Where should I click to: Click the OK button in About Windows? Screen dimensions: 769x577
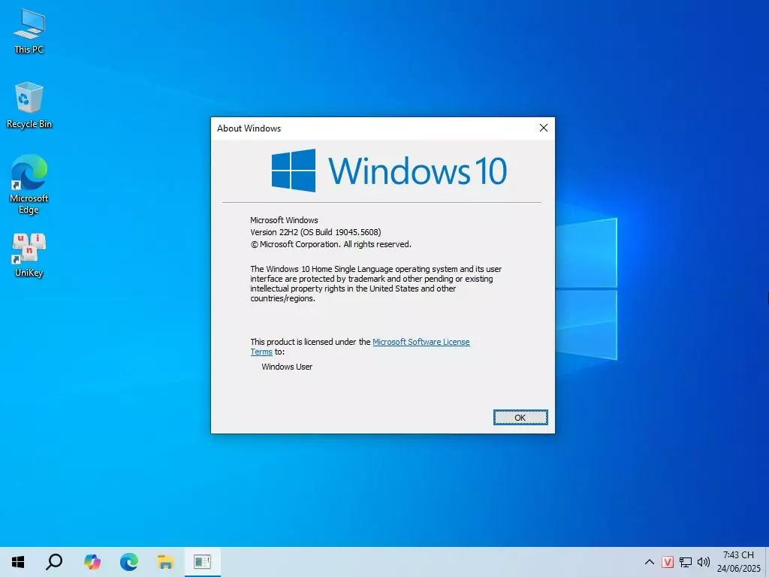(x=520, y=418)
